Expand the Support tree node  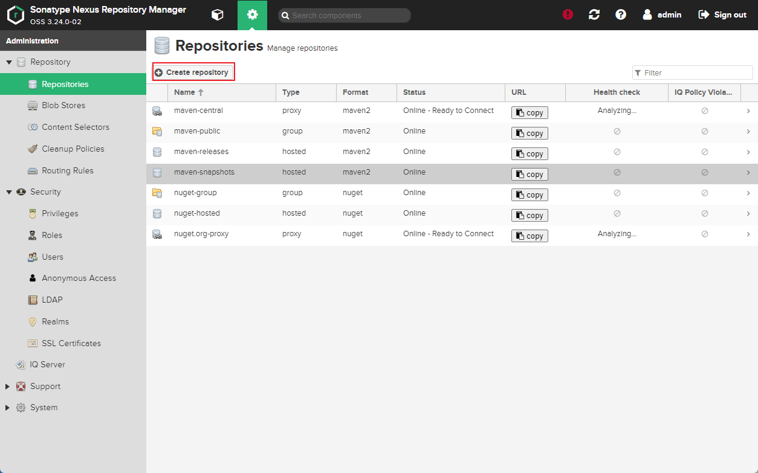pos(8,386)
